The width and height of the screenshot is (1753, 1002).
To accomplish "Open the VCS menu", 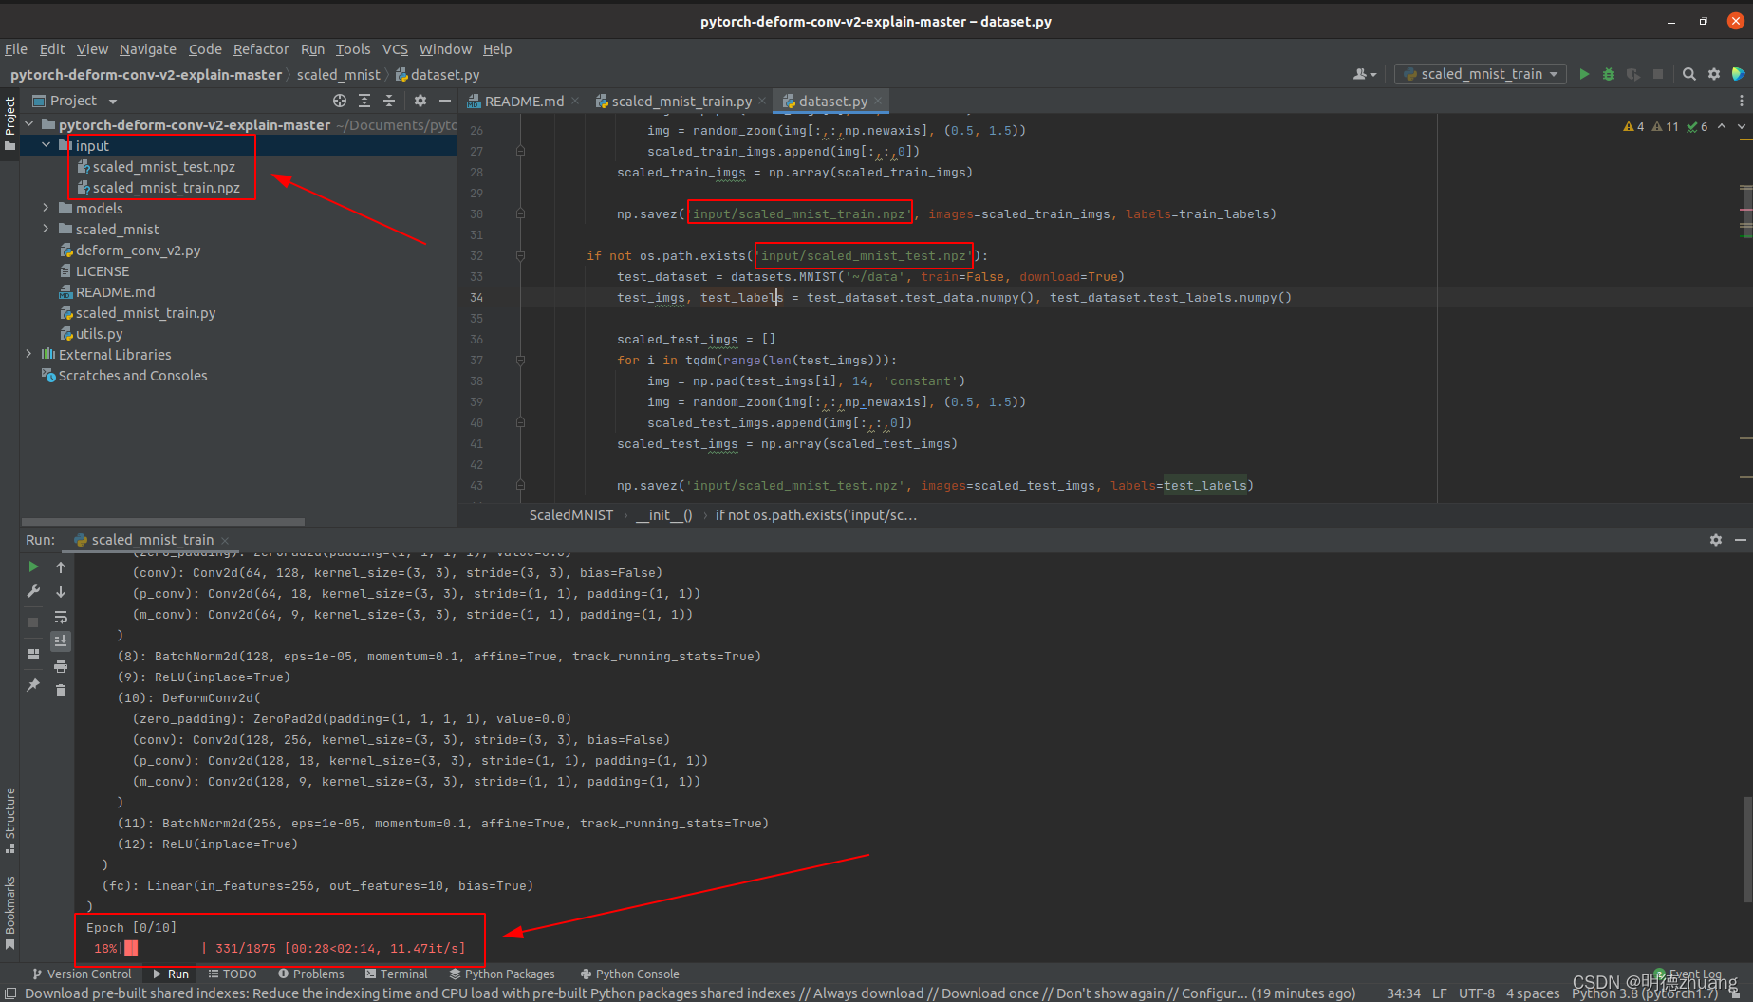I will pyautogui.click(x=395, y=49).
